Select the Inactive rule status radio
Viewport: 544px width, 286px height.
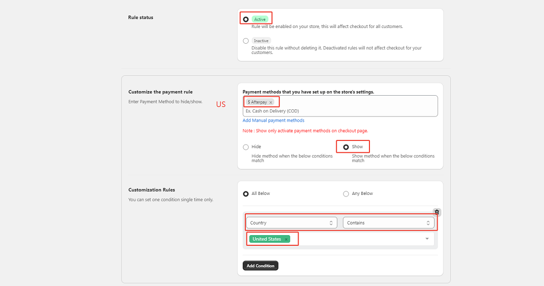point(246,41)
